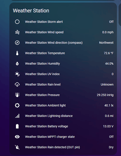Click the 'Northwest' wind direction value
Image resolution: width=121 pixels, height=156 pixels.
pyautogui.click(x=106, y=43)
